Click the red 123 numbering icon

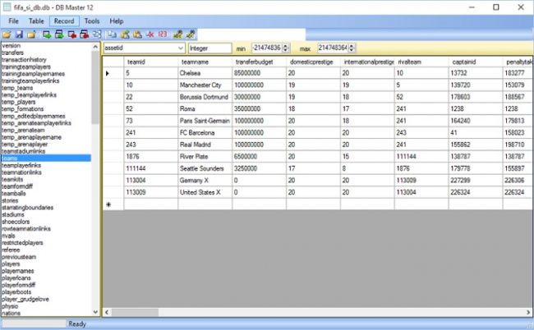click(x=163, y=34)
